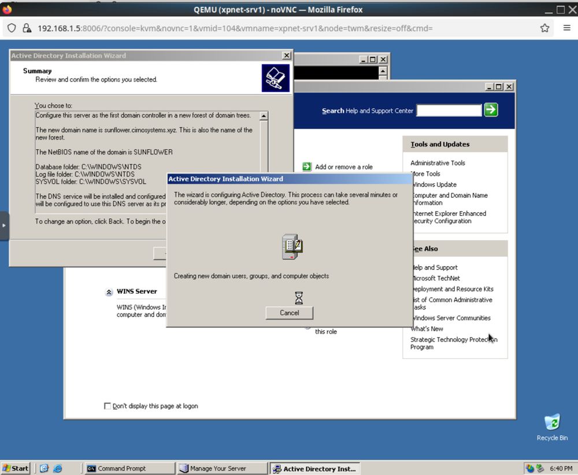
Task: Open Strategic Technology Protection Program link
Action: coord(454,343)
